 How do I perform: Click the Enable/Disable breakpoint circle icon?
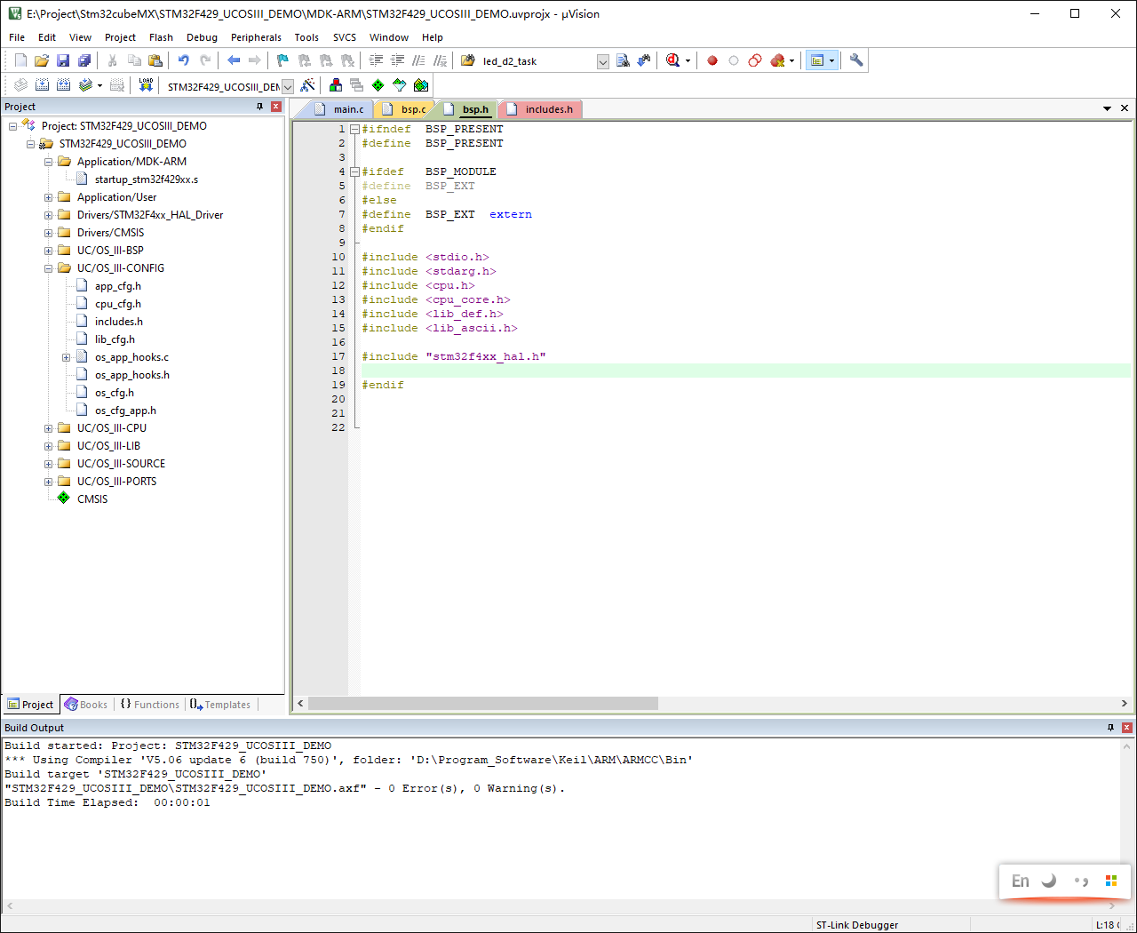point(734,60)
